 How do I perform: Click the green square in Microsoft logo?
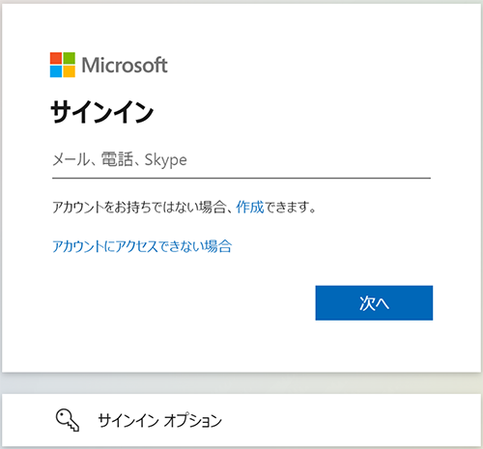pyautogui.click(x=70, y=58)
